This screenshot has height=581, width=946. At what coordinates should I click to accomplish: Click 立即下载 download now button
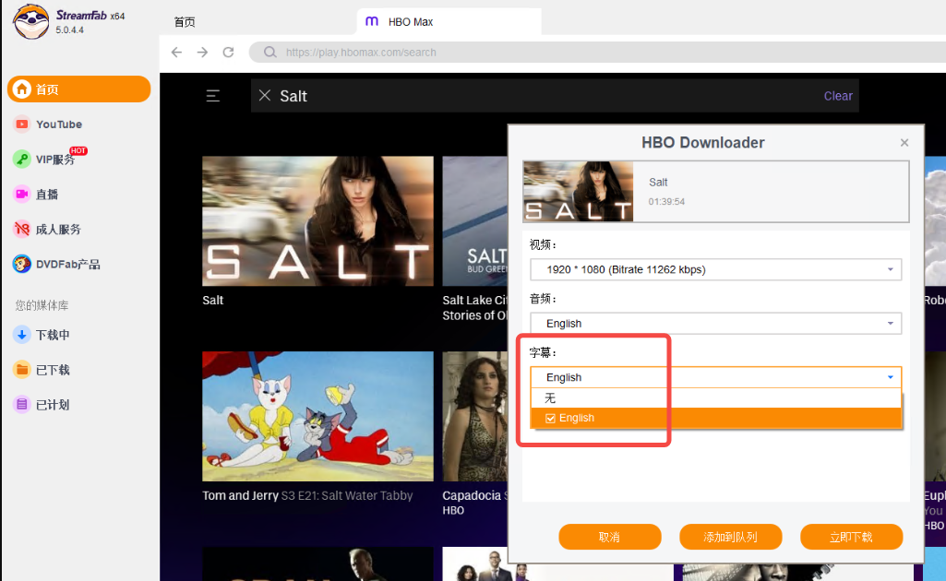[851, 537]
